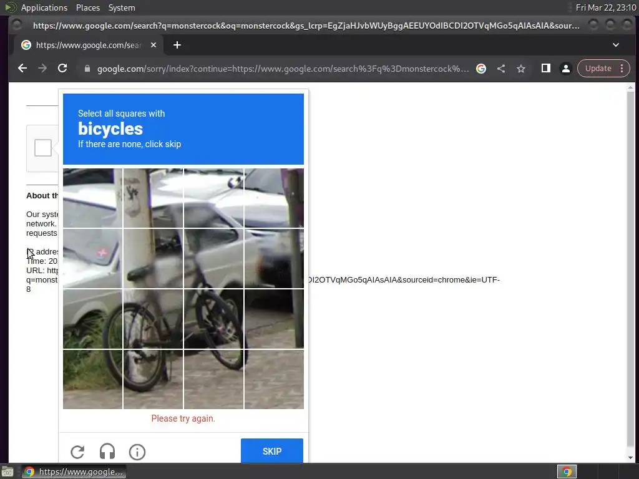Expand the tab search dropdown arrow
The width and height of the screenshot is (639, 479).
click(616, 45)
